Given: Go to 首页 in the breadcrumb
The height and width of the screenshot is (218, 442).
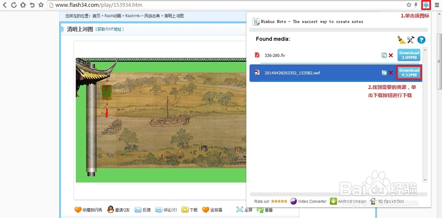Looking at the screenshot, I should 96,16.
